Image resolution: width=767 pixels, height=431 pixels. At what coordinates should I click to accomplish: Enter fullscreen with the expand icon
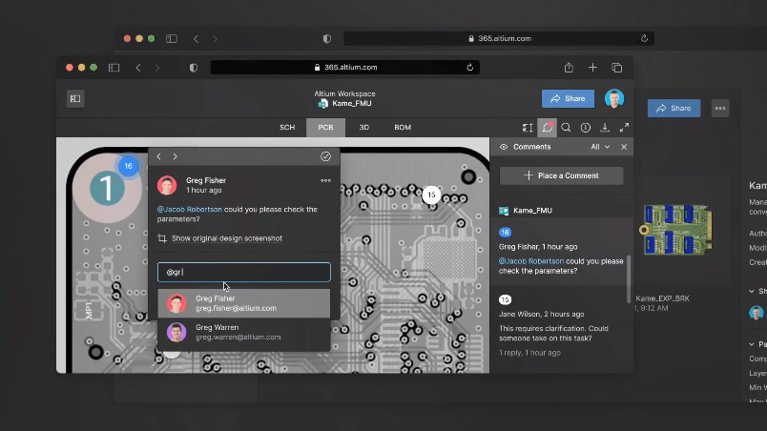point(624,128)
